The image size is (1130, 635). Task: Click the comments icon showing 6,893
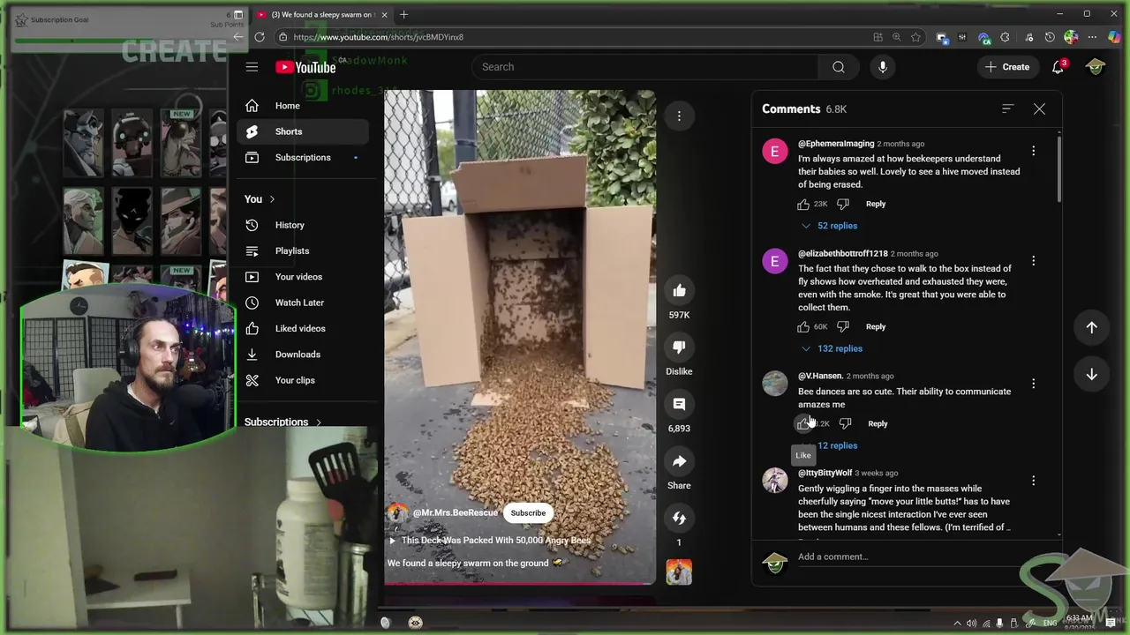(x=679, y=404)
